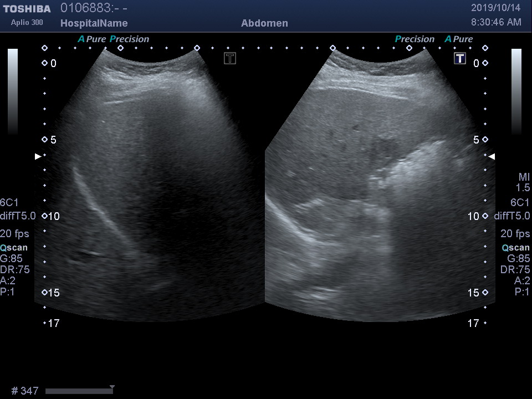Click the right A:2 value

pos(522,280)
